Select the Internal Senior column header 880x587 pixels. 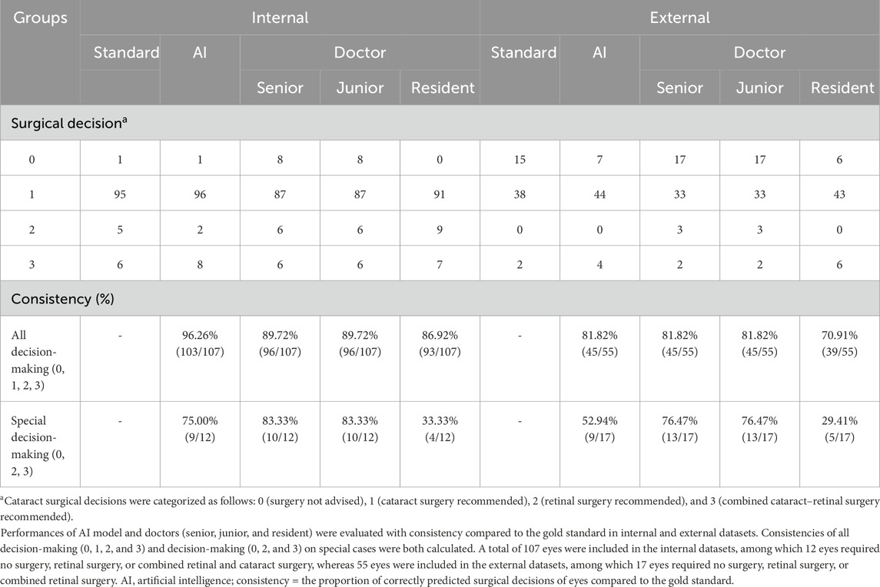point(280,88)
